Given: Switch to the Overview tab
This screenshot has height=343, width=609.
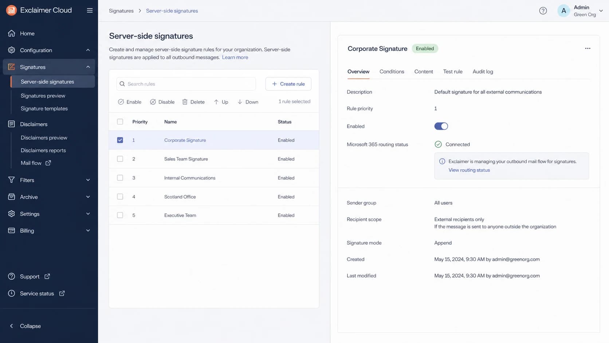Looking at the screenshot, I should tap(358, 71).
